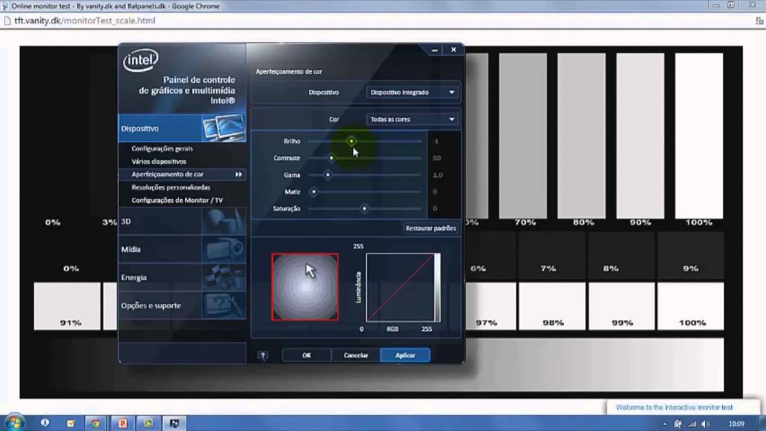Click the Intel graphics panel taskbar icon
This screenshot has width=766, height=431.
point(175,423)
